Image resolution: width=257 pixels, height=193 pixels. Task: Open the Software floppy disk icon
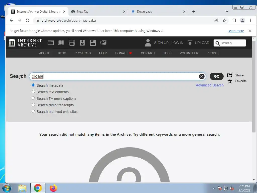click(93, 43)
